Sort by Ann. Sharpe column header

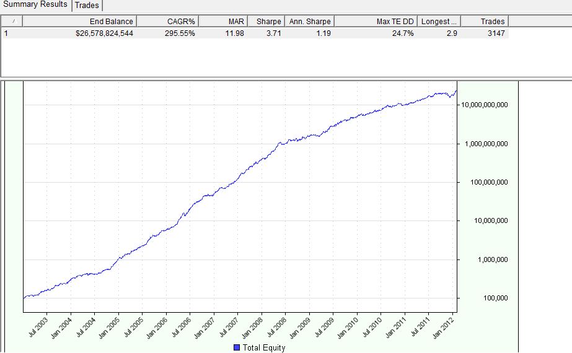tap(309, 21)
